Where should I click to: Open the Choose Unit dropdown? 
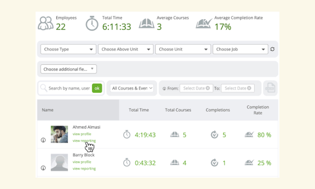[x=183, y=49]
